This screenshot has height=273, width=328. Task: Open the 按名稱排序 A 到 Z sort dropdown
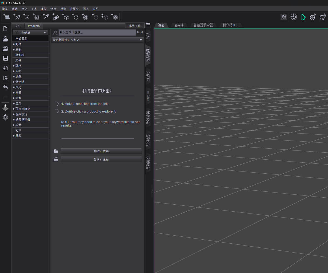click(x=98, y=40)
